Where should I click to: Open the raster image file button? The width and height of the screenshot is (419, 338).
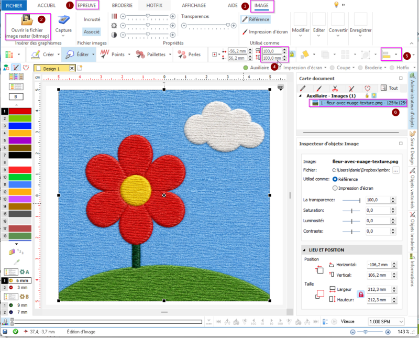point(27,27)
